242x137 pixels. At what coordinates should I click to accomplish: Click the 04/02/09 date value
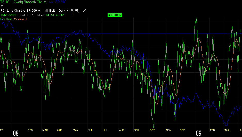click(x=8, y=15)
